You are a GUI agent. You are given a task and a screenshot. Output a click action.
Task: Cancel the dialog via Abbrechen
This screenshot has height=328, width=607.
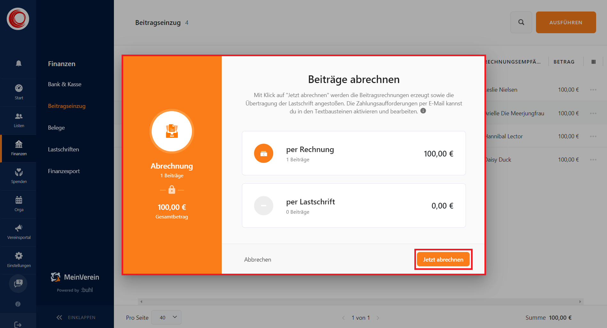[x=258, y=260]
